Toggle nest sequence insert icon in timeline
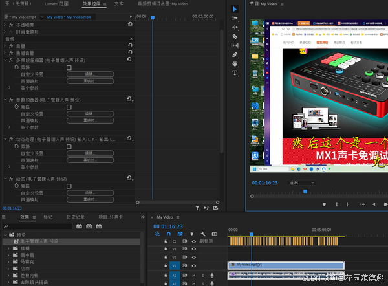The width and height of the screenshot is (388, 286). point(157,234)
